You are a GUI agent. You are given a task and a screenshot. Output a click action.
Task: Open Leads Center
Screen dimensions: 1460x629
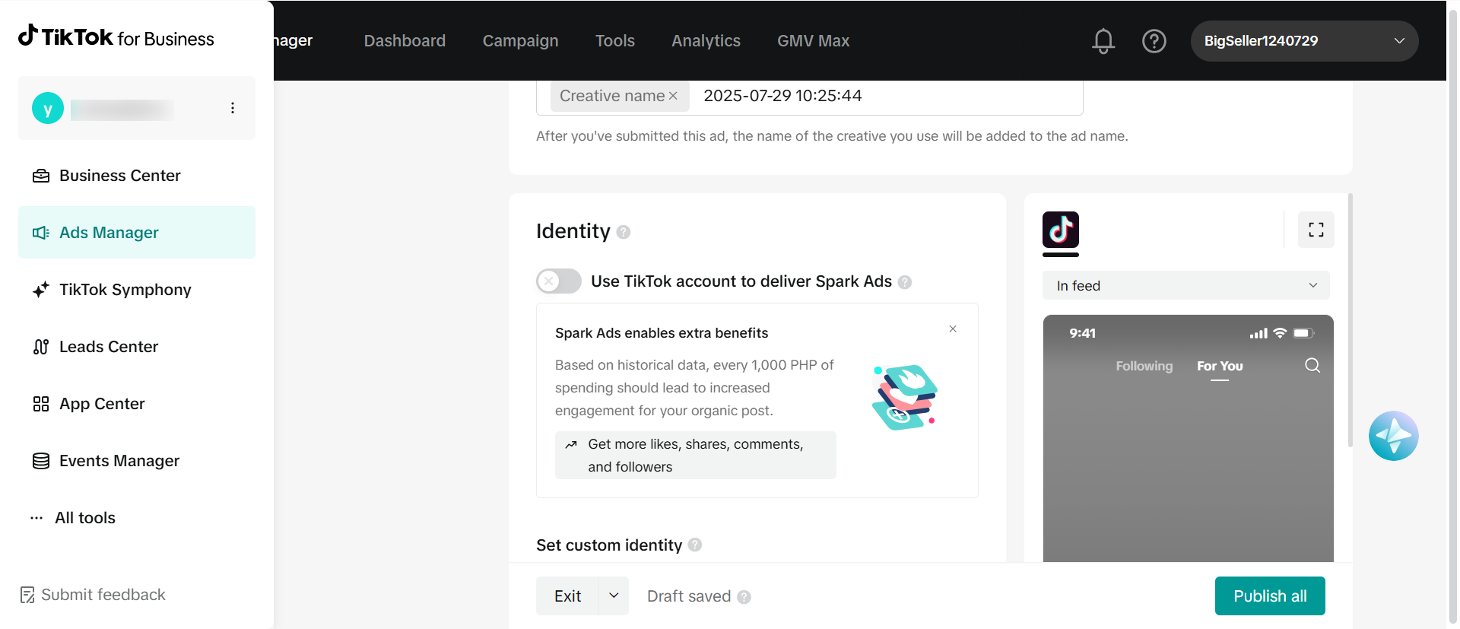(x=137, y=347)
